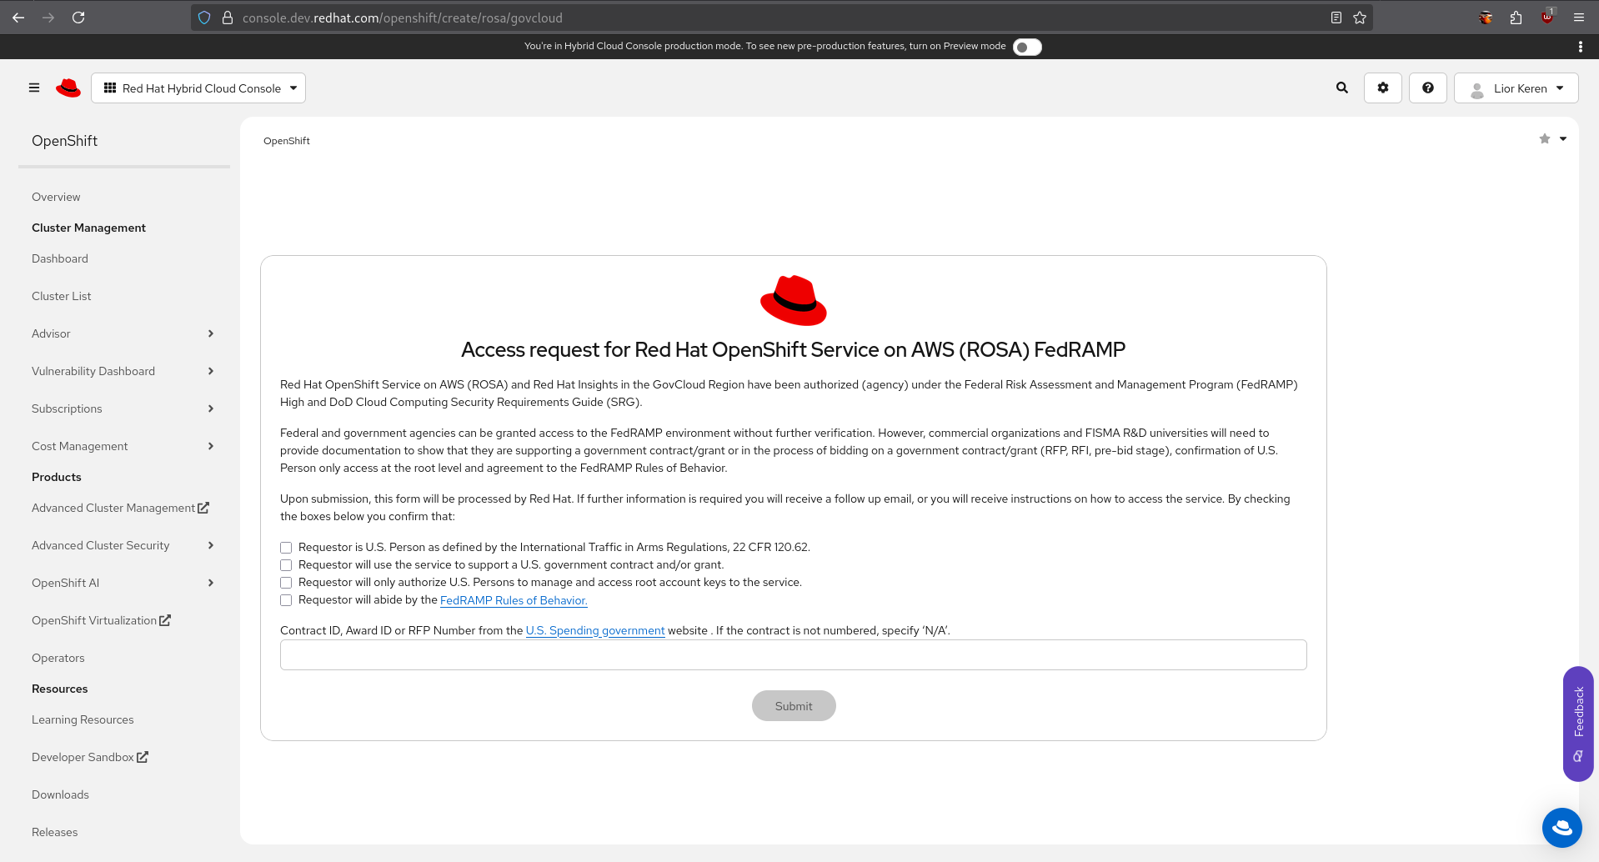1599x862 pixels.
Task: Open Releases in the sidebar
Action: click(x=55, y=832)
